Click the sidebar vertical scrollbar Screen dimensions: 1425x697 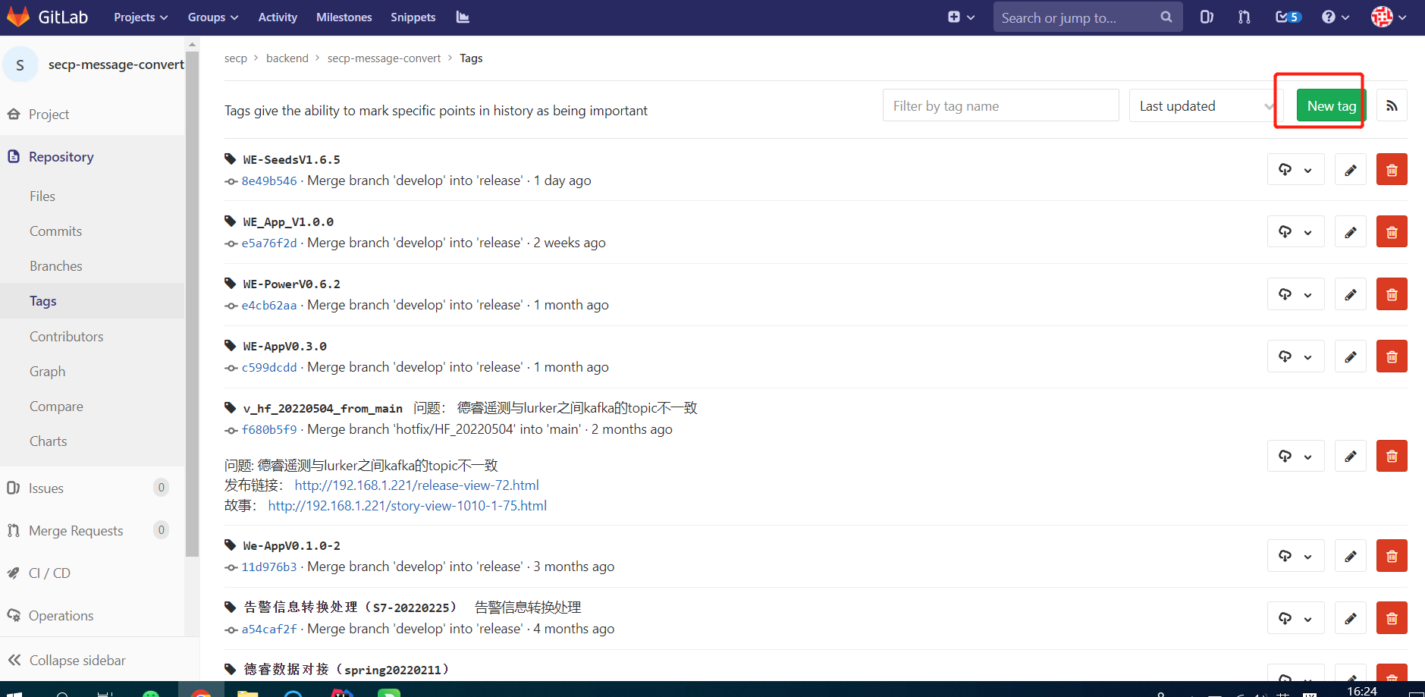tap(192, 303)
